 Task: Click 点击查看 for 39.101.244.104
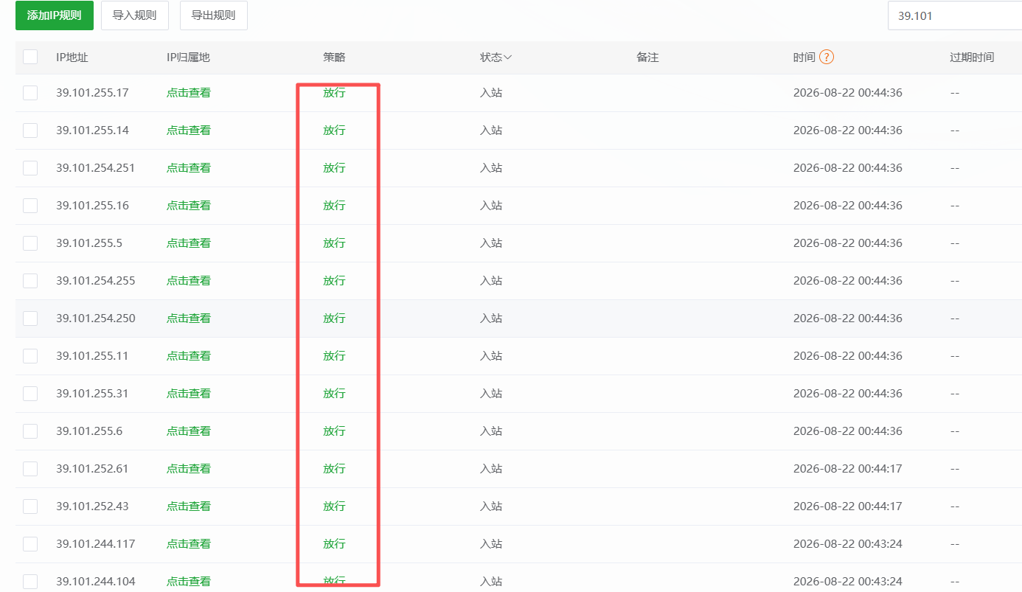tap(189, 582)
